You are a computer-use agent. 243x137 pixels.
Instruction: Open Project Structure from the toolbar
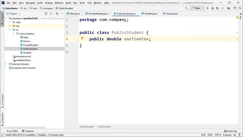click(229, 8)
